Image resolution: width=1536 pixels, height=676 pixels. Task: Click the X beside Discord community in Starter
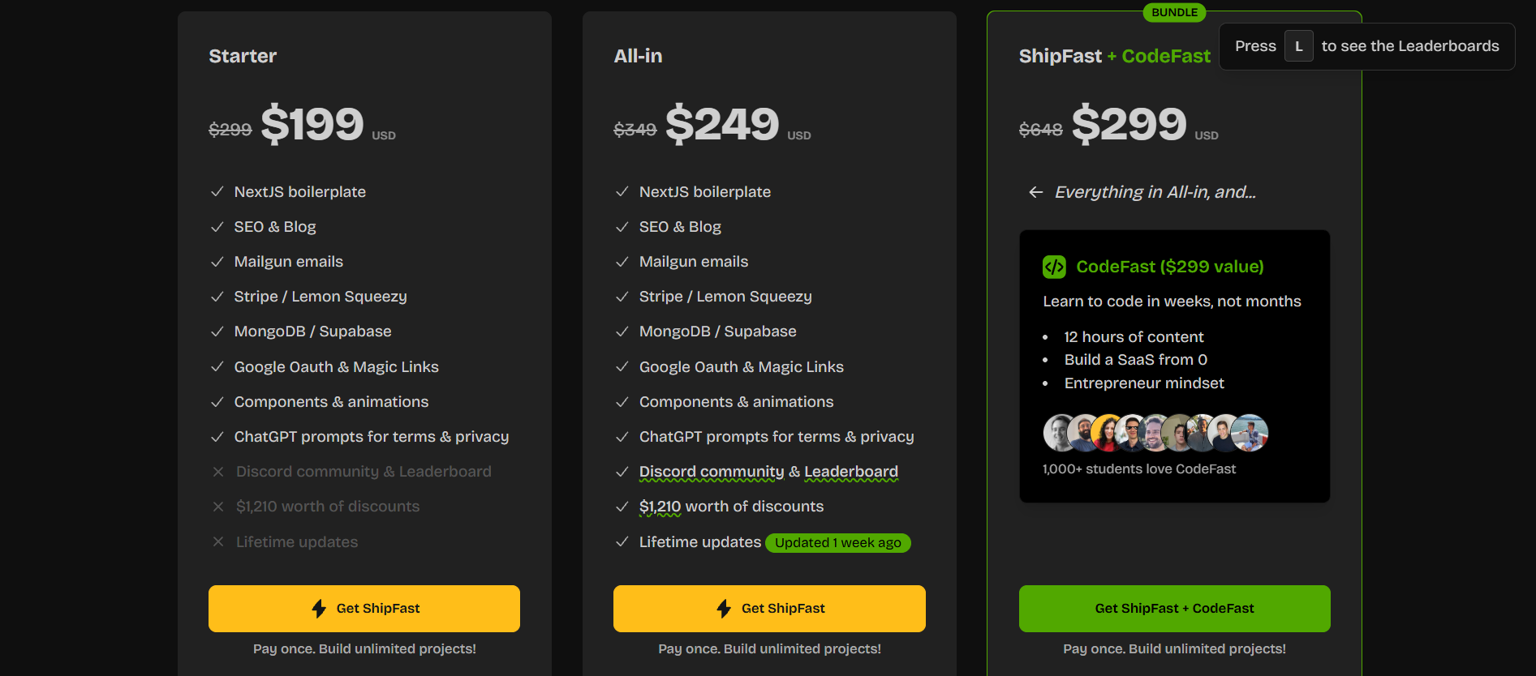pyautogui.click(x=217, y=471)
